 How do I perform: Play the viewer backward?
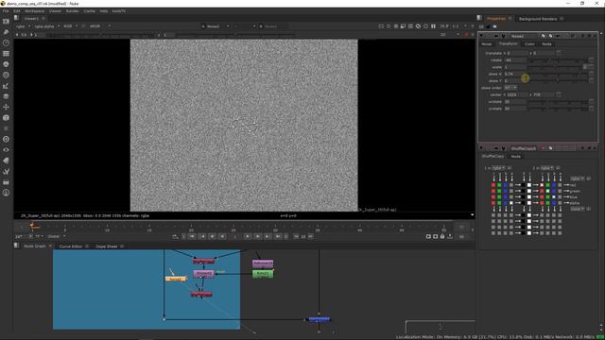pos(222,236)
